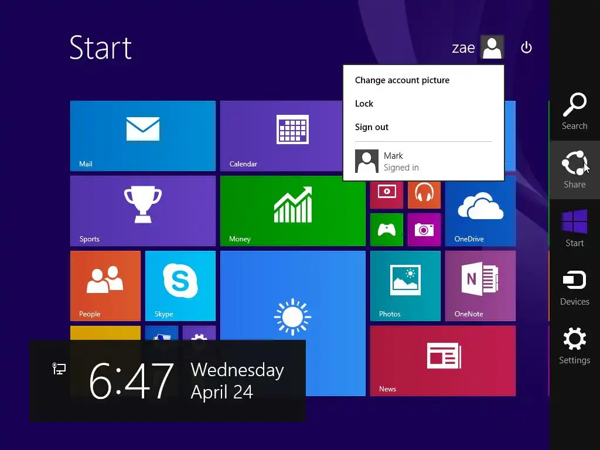600x450 pixels.
Task: Open the Devices charm
Action: pos(574,287)
